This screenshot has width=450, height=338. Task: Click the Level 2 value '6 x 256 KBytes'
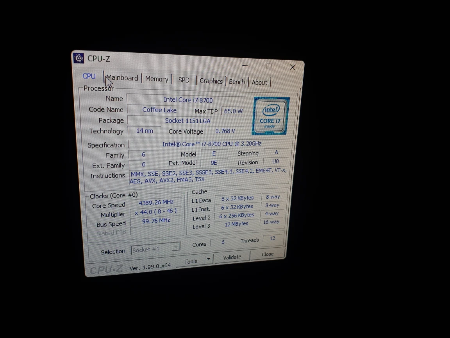click(x=236, y=215)
